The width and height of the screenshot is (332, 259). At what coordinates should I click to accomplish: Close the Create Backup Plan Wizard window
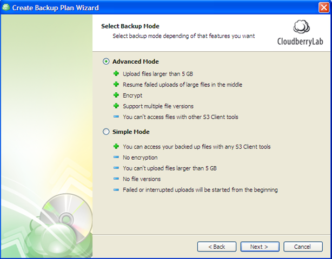pos(324,8)
